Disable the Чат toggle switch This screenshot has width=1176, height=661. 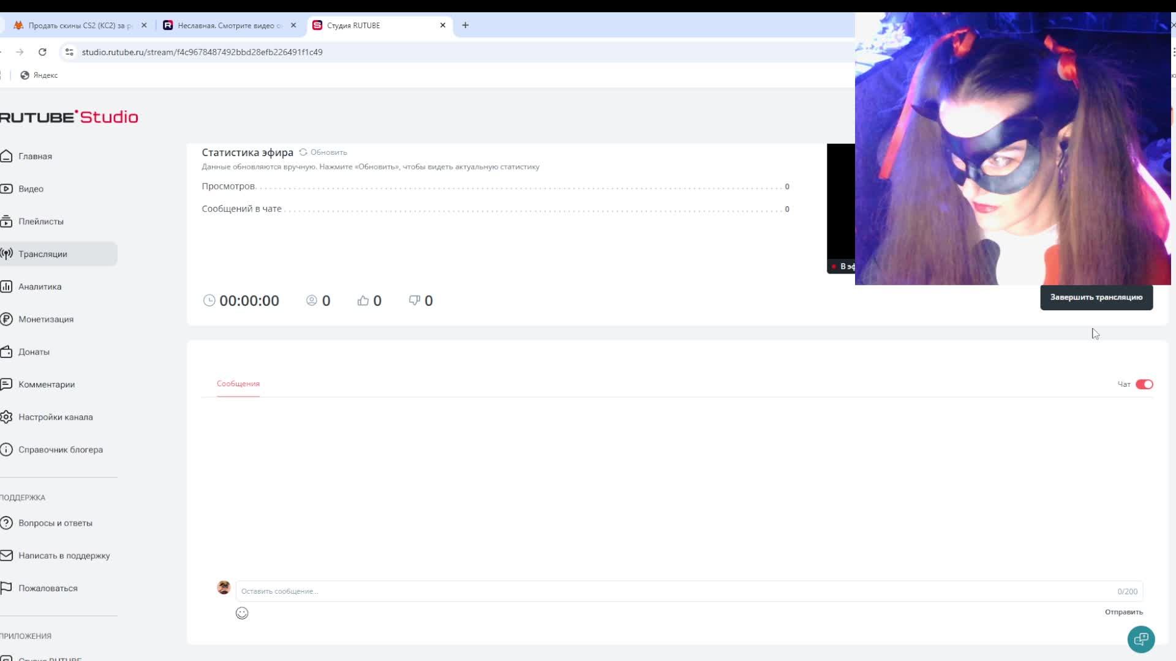point(1144,384)
